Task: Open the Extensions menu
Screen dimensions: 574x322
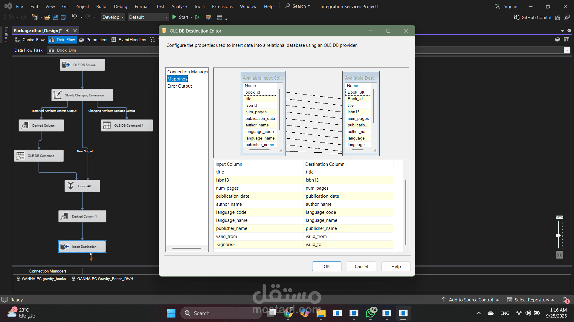Action: (222, 6)
